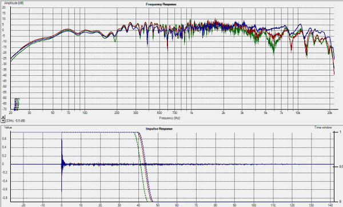
Task: Click the Amplitude [dB] axis label
Action: click(14, 3)
